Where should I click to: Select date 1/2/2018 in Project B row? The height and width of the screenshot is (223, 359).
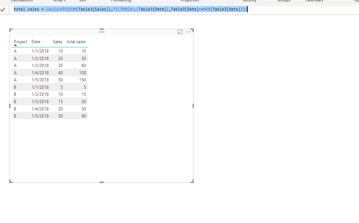click(x=40, y=94)
